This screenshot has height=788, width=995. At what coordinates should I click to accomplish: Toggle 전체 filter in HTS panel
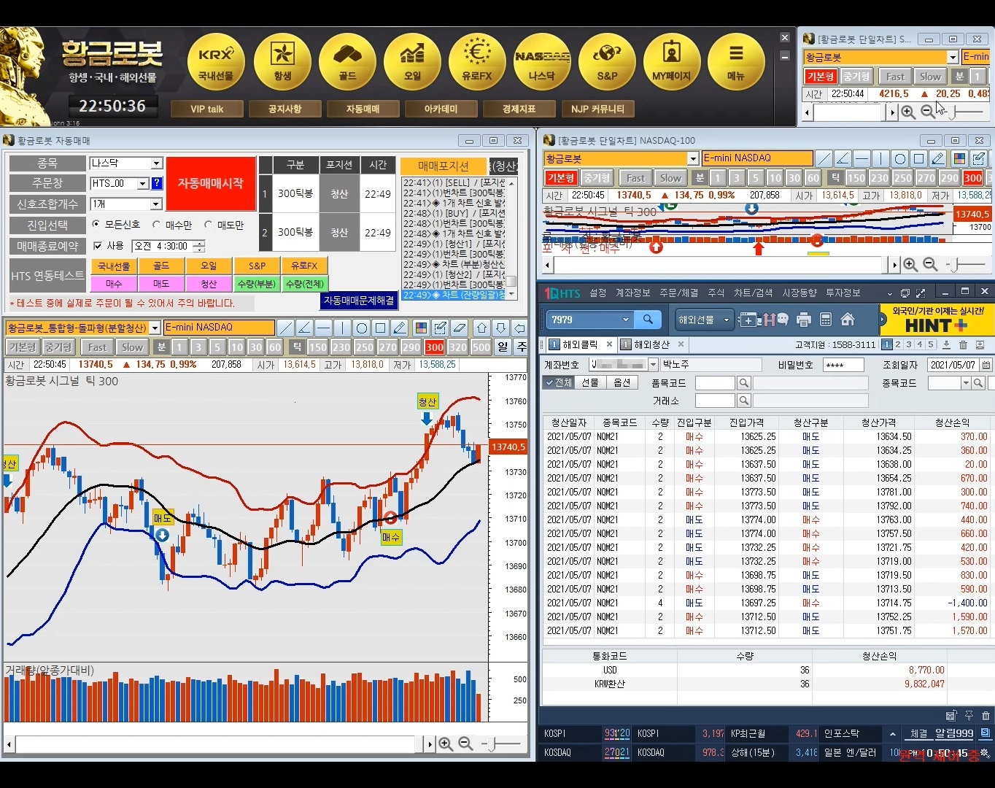pyautogui.click(x=559, y=382)
